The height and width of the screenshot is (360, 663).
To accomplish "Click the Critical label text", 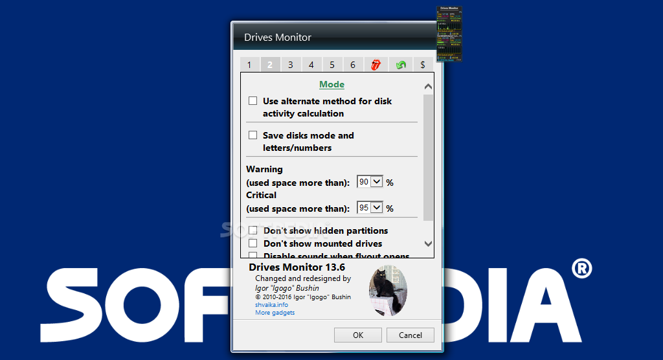I will pyautogui.click(x=262, y=195).
